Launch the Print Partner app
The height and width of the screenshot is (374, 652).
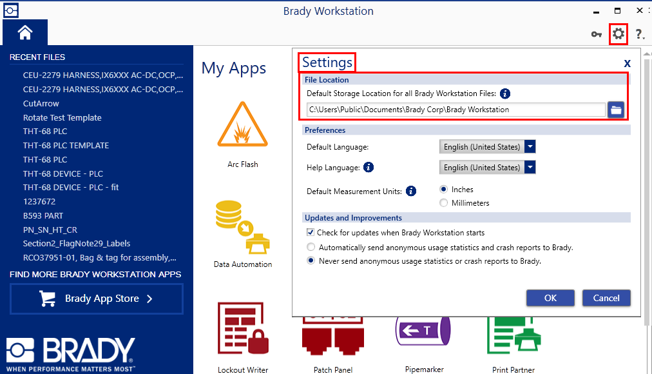pyautogui.click(x=513, y=345)
